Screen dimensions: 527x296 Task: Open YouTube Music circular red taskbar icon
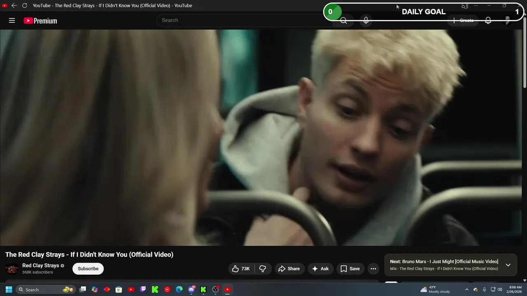coord(167,289)
